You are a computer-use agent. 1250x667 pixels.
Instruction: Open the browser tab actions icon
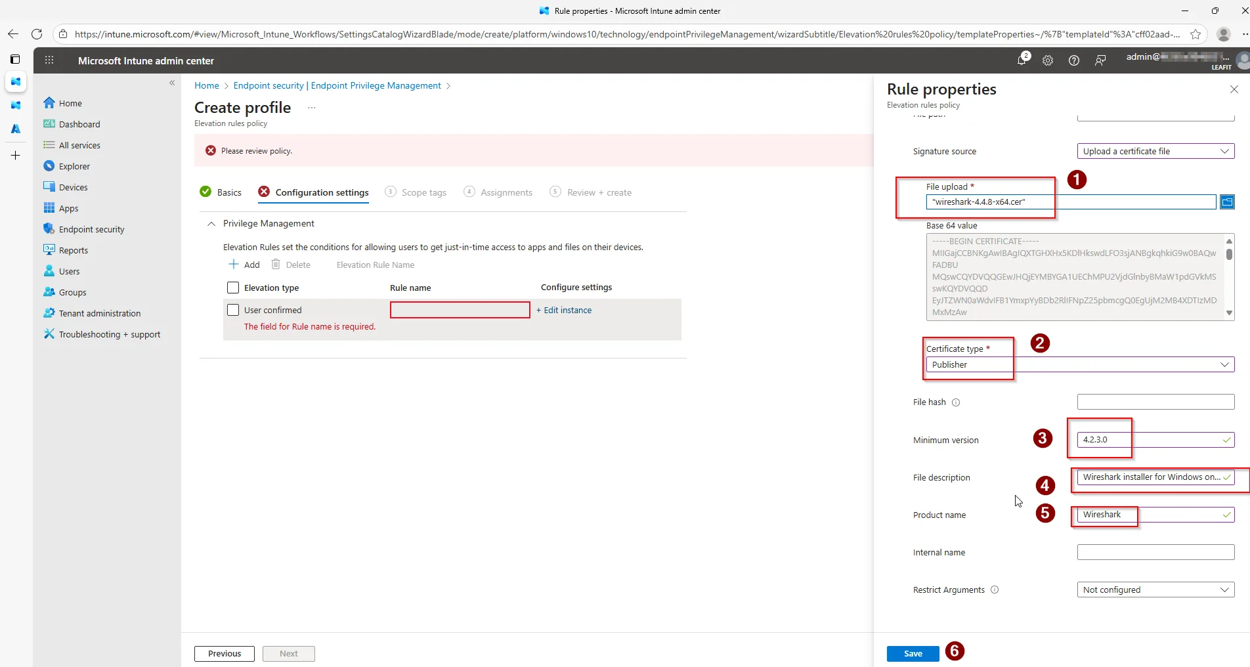(x=15, y=59)
